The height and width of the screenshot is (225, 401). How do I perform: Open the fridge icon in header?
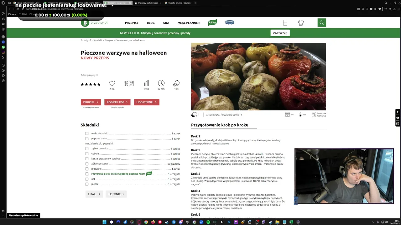tap(285, 22)
